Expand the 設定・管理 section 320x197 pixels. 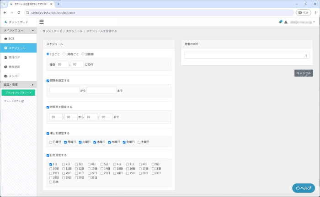[18, 84]
